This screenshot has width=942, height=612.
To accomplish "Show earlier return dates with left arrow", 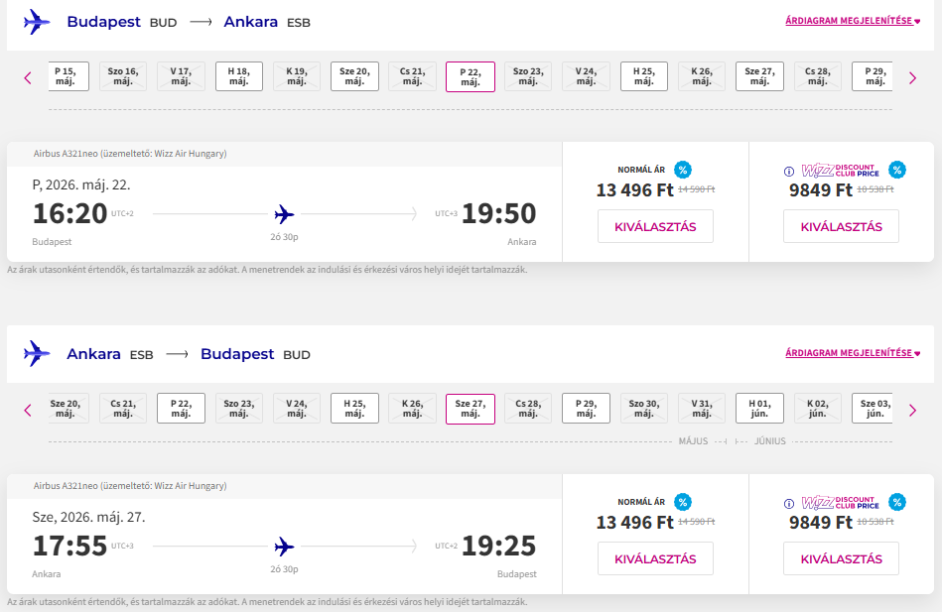I will coord(28,410).
